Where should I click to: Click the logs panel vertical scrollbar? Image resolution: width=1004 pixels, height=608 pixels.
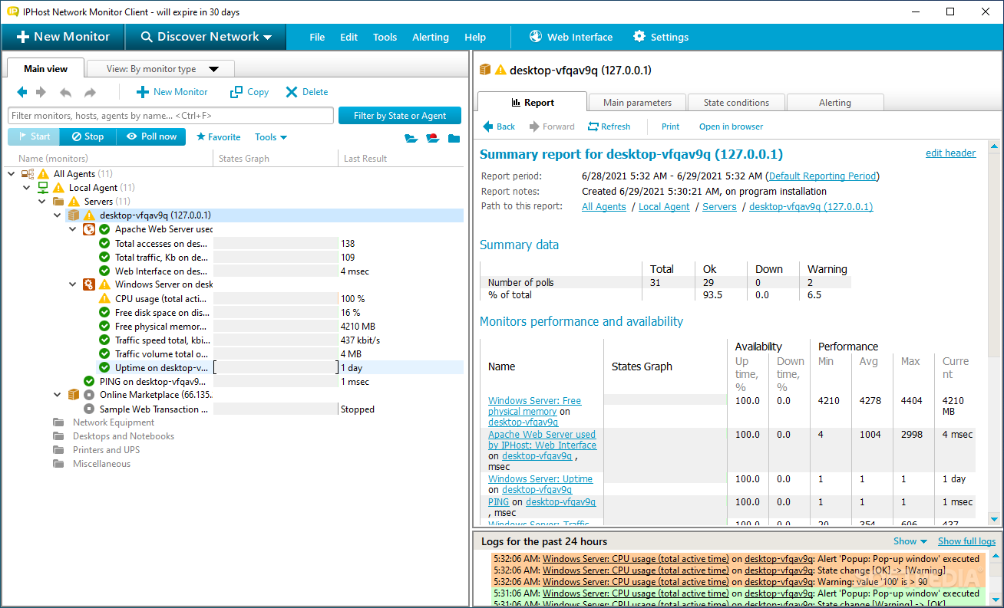996,578
